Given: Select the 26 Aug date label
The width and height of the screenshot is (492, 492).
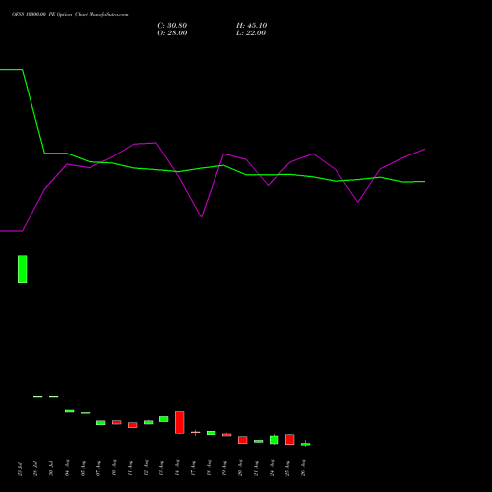Looking at the screenshot, I should point(303,468).
